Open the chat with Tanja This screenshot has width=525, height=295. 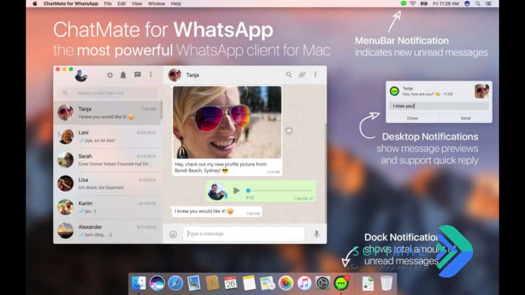click(x=107, y=113)
